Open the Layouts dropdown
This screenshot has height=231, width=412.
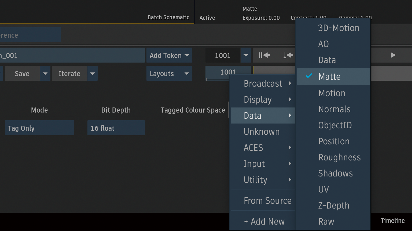click(x=169, y=74)
